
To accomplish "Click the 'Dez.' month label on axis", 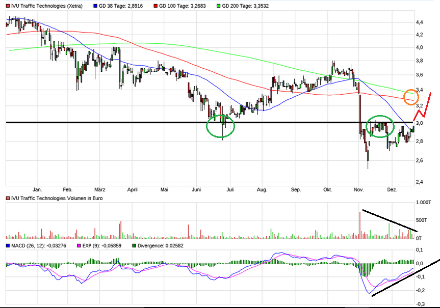I will [392, 190].
